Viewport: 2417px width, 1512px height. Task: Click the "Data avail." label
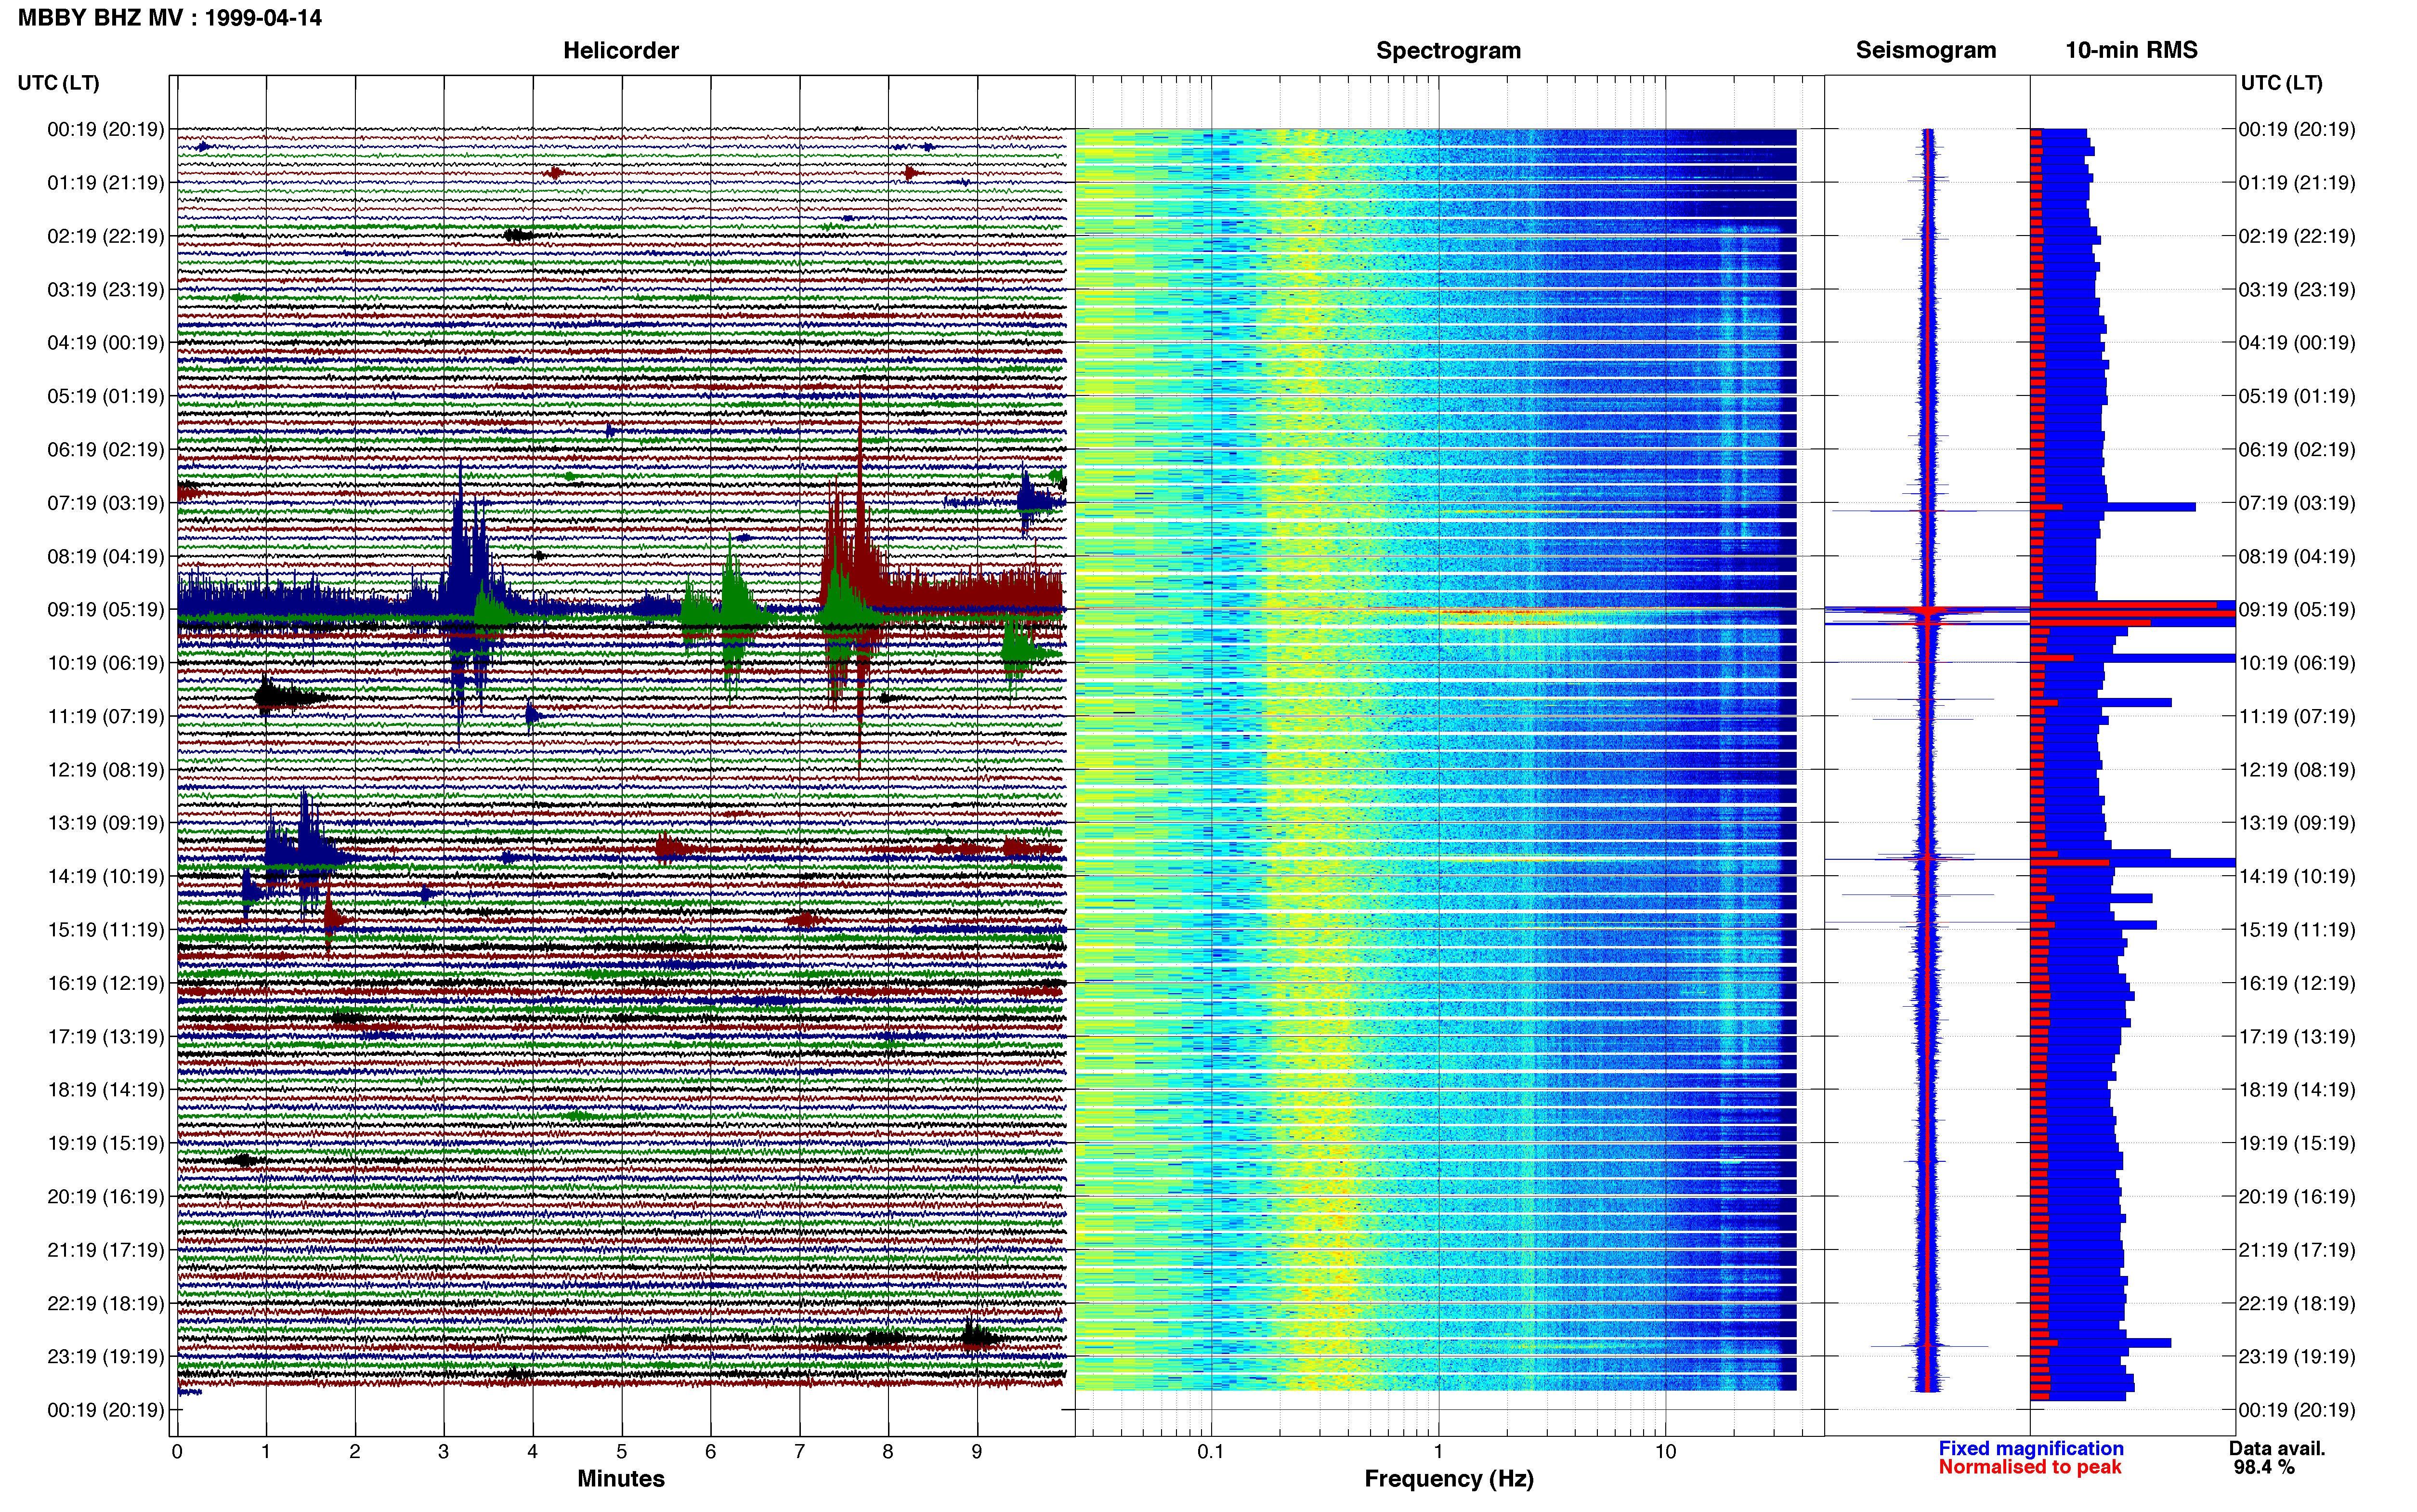pyautogui.click(x=2277, y=1448)
